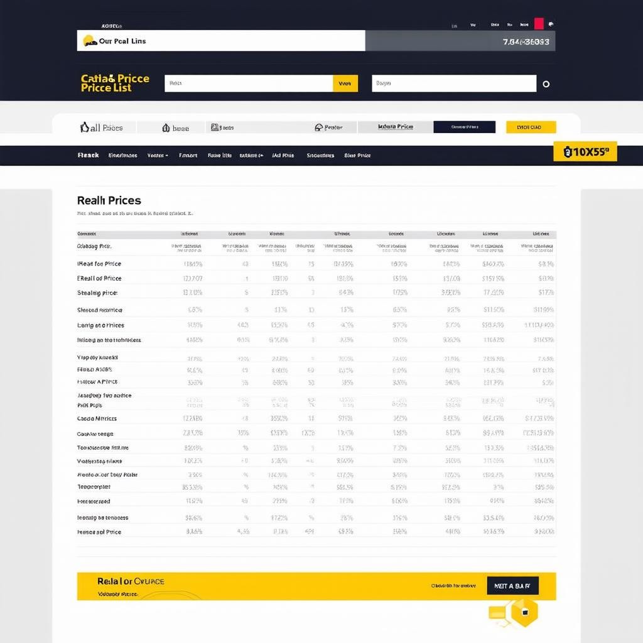Focus the wide right-hand search input field
Viewport: 643px width, 643px height.
click(x=453, y=84)
